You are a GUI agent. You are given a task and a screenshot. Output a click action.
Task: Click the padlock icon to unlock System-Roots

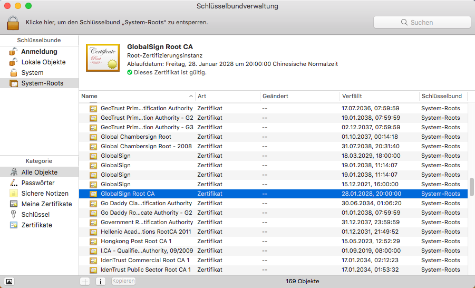13,23
